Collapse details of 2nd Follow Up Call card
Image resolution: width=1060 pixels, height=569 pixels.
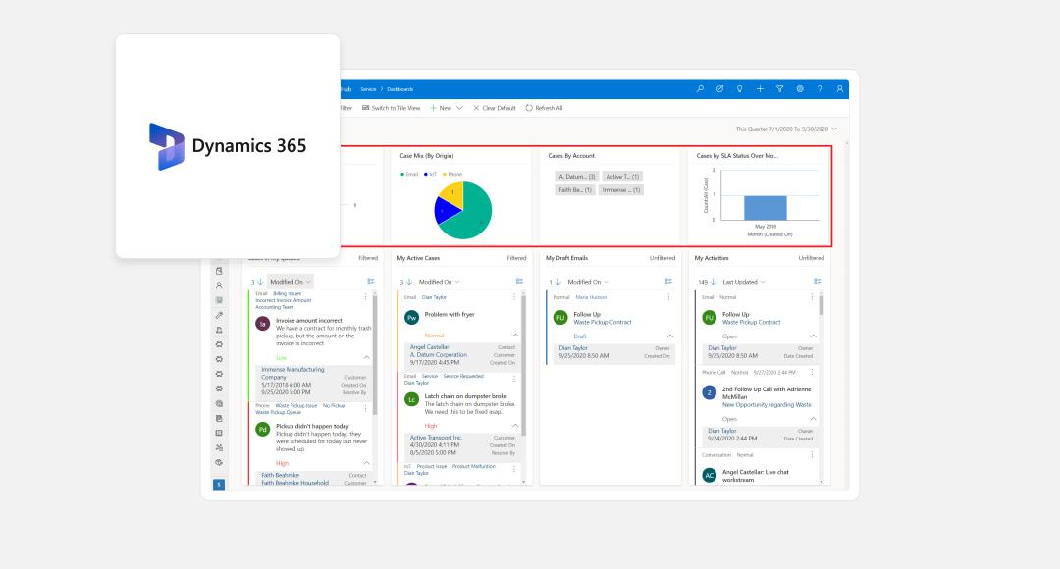(x=814, y=419)
